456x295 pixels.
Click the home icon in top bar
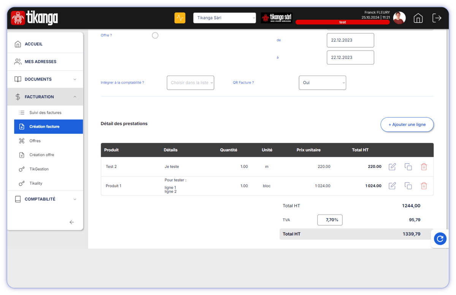point(418,18)
